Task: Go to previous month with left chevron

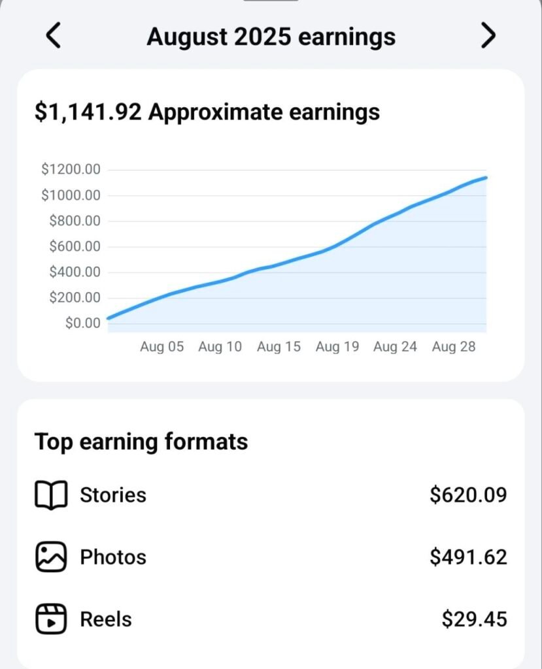Action: [x=54, y=36]
